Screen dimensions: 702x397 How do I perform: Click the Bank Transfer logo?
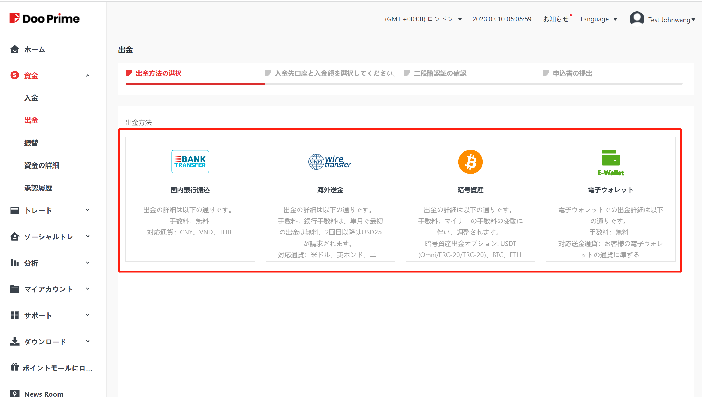pos(190,162)
